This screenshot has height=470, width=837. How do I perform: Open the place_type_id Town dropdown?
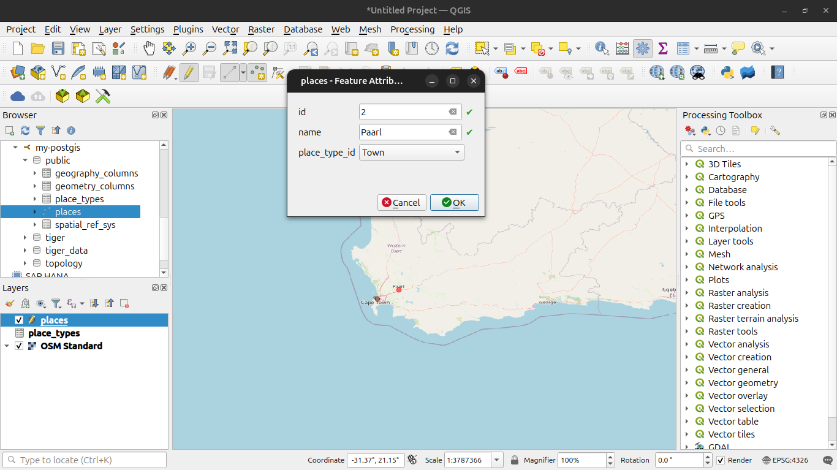click(411, 153)
